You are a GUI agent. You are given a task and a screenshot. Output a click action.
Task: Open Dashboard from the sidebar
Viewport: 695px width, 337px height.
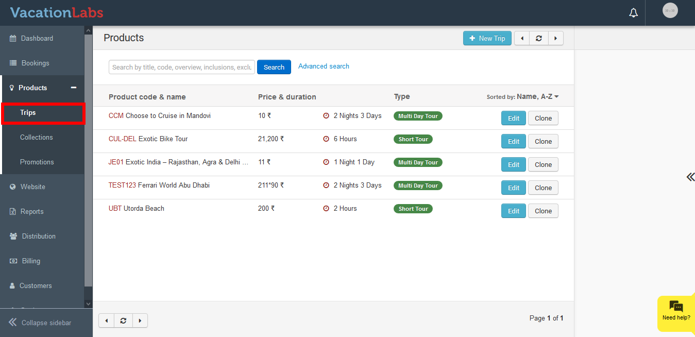(37, 38)
